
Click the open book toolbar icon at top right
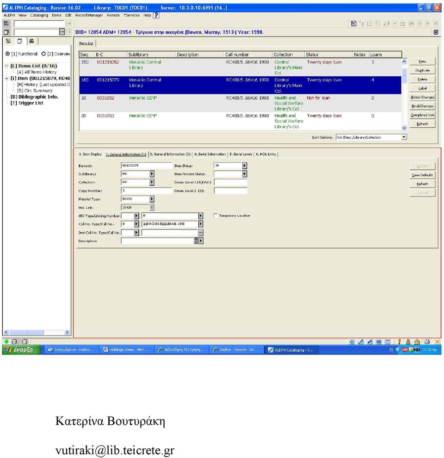coord(370,24)
